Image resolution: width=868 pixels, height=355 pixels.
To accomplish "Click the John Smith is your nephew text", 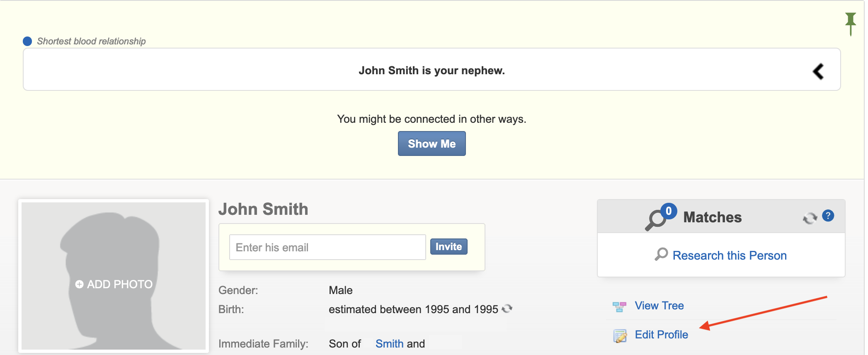I will (432, 71).
